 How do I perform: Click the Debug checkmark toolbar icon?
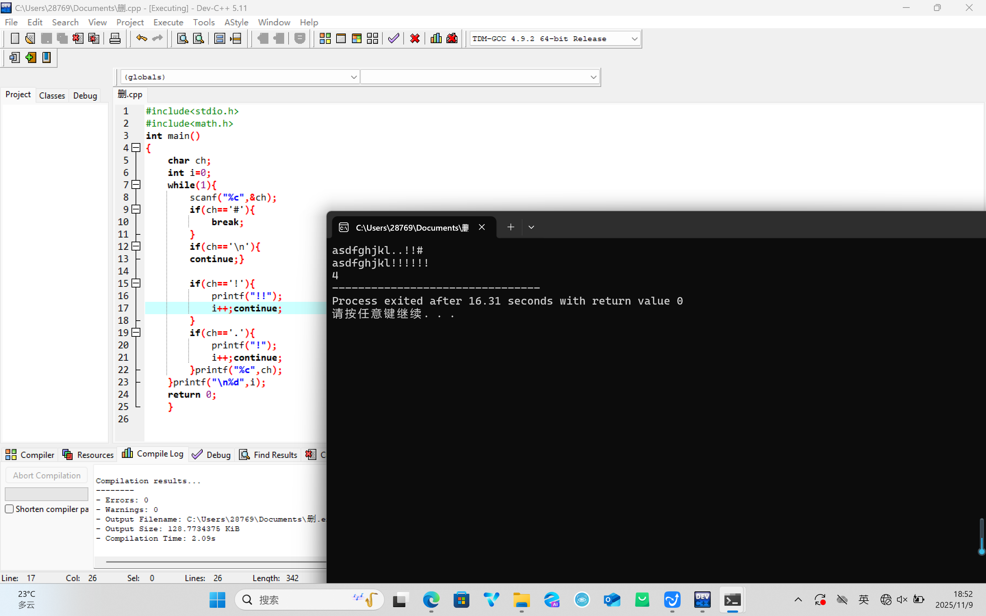[393, 39]
